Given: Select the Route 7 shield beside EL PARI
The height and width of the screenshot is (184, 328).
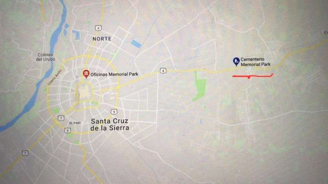Looking at the screenshot, I should 61,118.
